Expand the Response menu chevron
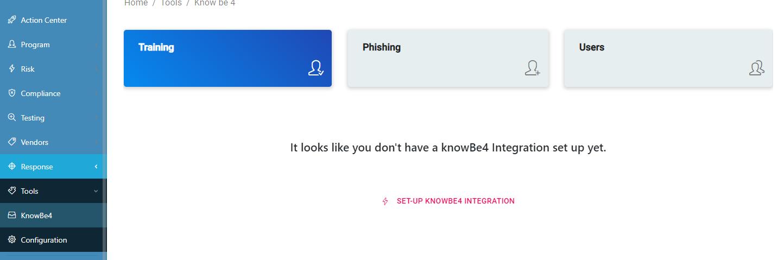Image resolution: width=778 pixels, height=260 pixels. (x=96, y=167)
